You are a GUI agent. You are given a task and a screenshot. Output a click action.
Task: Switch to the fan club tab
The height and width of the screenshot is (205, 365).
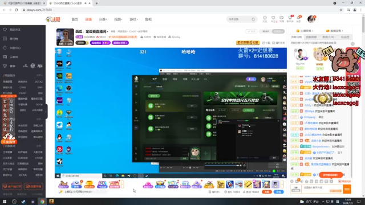(345, 37)
